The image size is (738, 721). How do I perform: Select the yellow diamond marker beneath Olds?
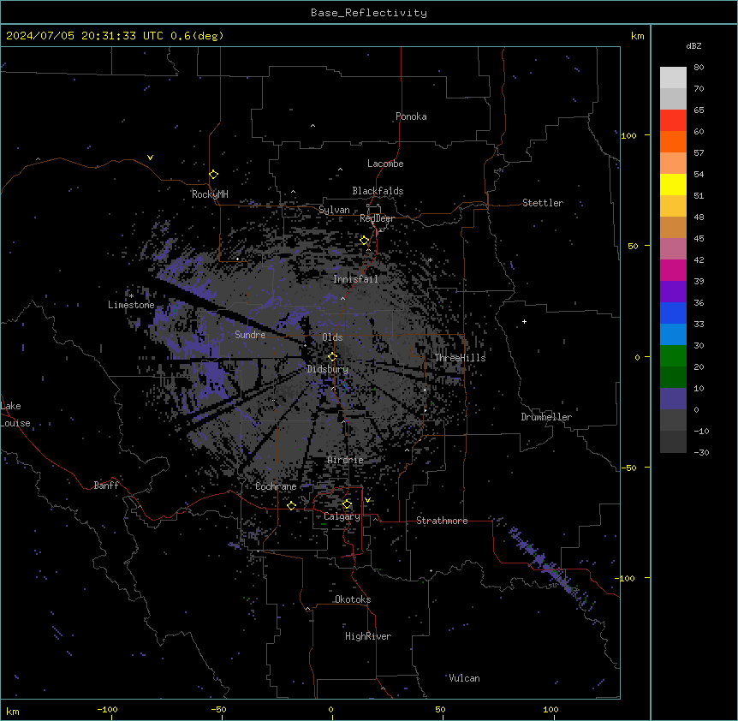(x=332, y=357)
